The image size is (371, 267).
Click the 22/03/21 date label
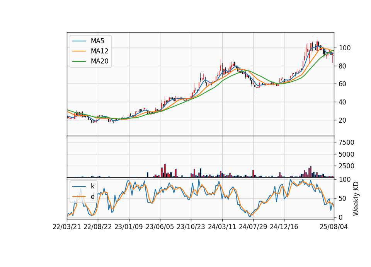pos(67,227)
